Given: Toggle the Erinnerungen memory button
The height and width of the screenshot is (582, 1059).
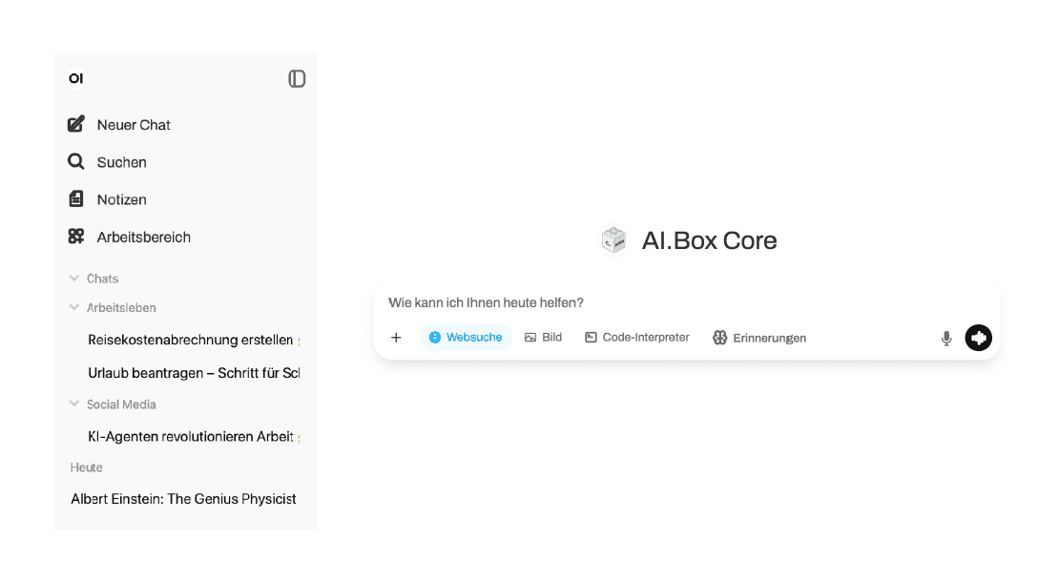Looking at the screenshot, I should (759, 338).
